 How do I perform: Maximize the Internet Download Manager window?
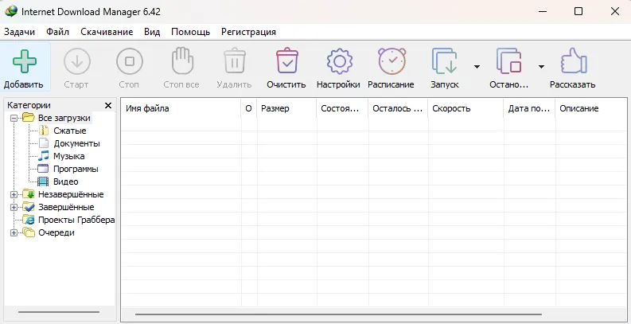(578, 11)
